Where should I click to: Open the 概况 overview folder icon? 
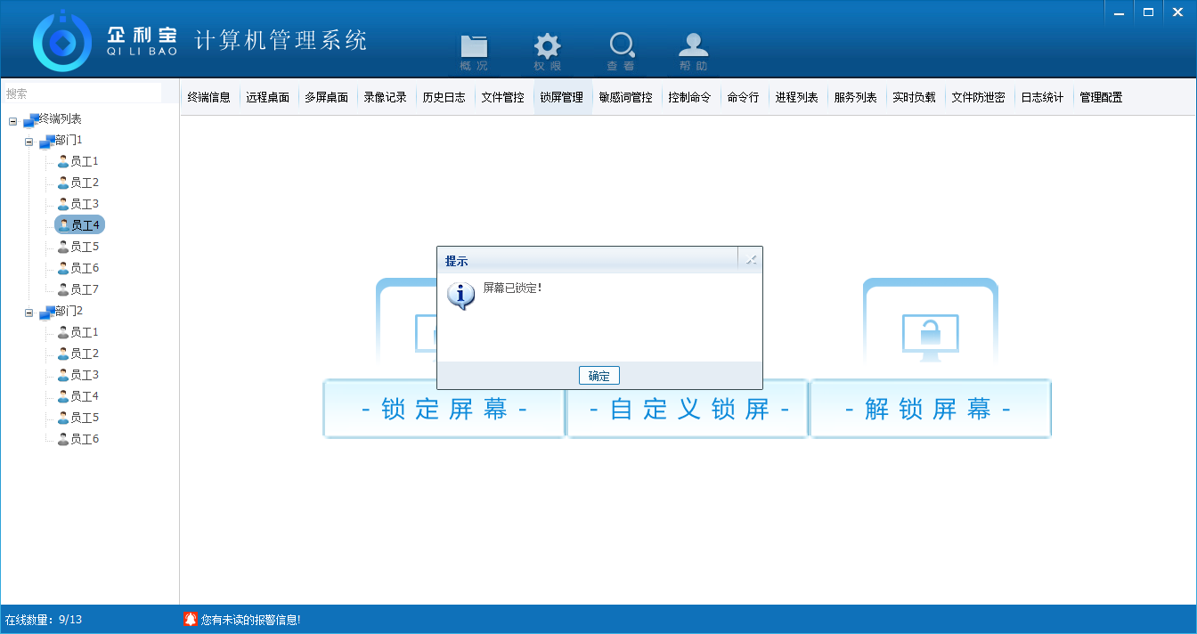tap(474, 48)
